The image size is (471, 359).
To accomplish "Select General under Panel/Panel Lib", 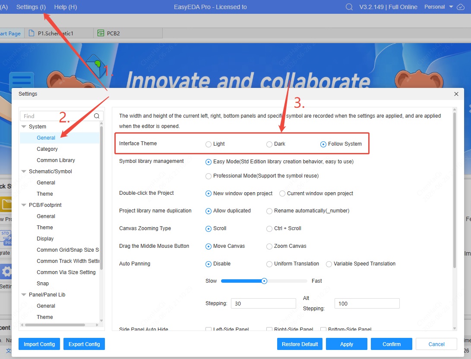I will [x=46, y=306].
